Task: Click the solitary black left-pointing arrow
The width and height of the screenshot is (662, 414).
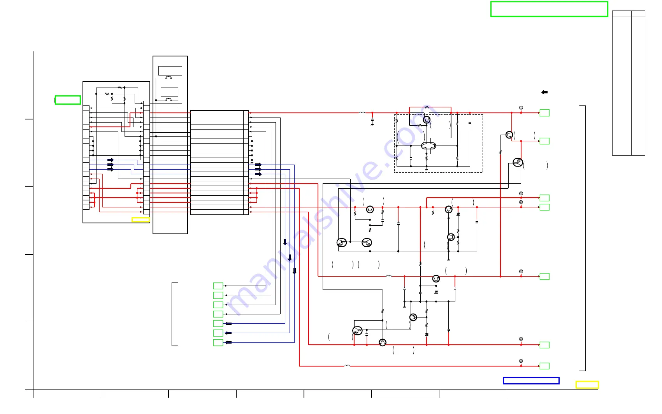Action: pyautogui.click(x=544, y=92)
